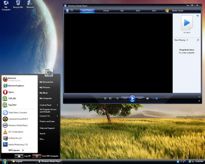Click the Windows logo beside Media Guide
The width and height of the screenshot is (205, 164).
click(x=167, y=11)
